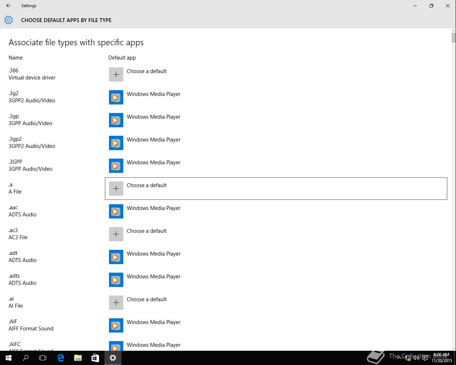Change Windows Media Player default for .3gp
This screenshot has height=365, width=456.
click(x=276, y=120)
